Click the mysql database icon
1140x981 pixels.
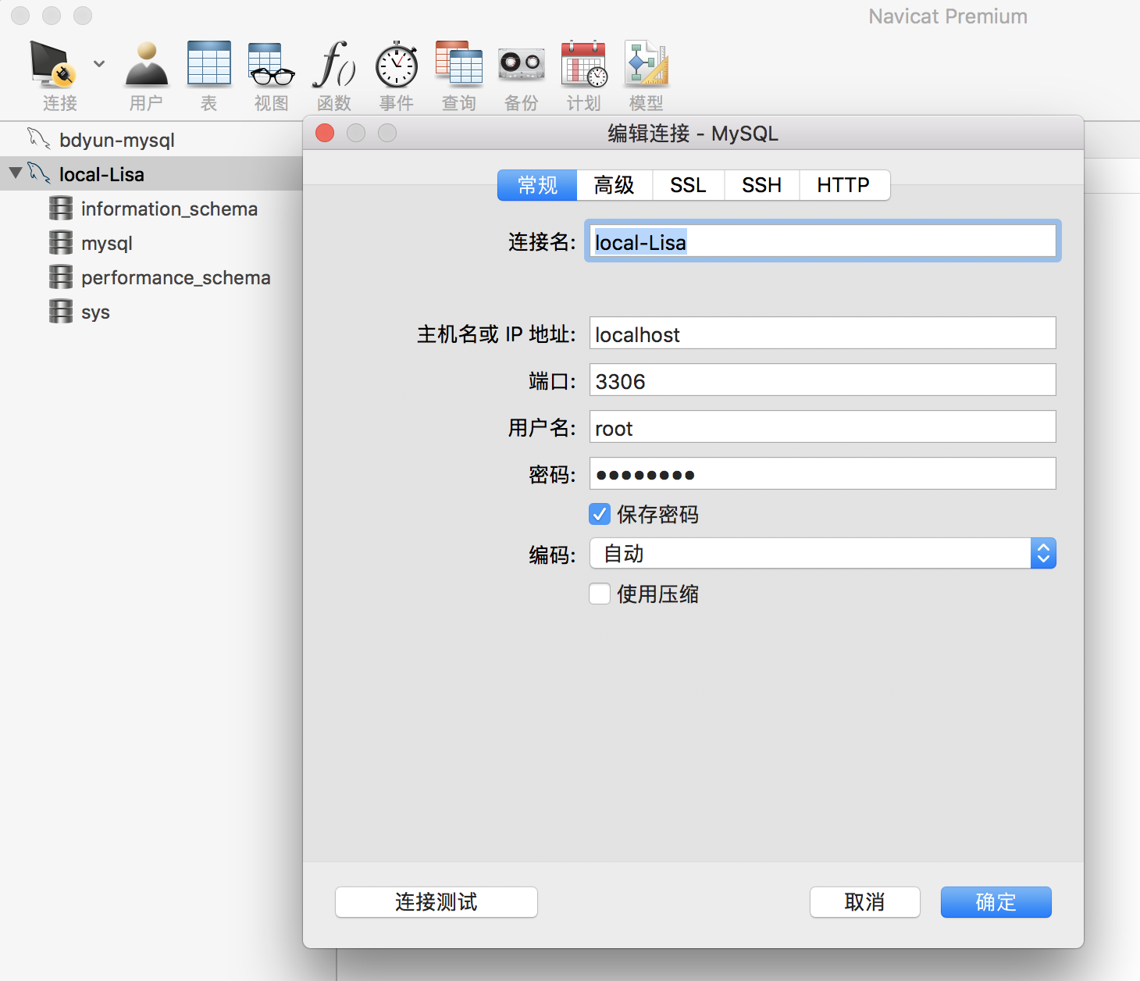61,243
